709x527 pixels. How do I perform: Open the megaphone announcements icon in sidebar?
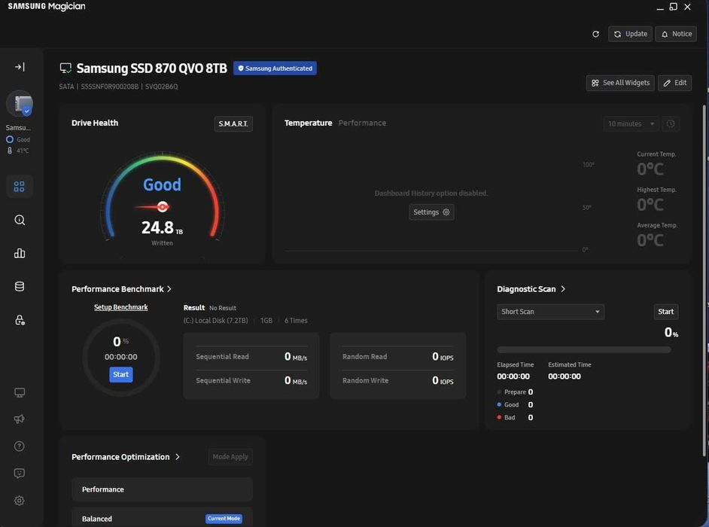pos(20,419)
